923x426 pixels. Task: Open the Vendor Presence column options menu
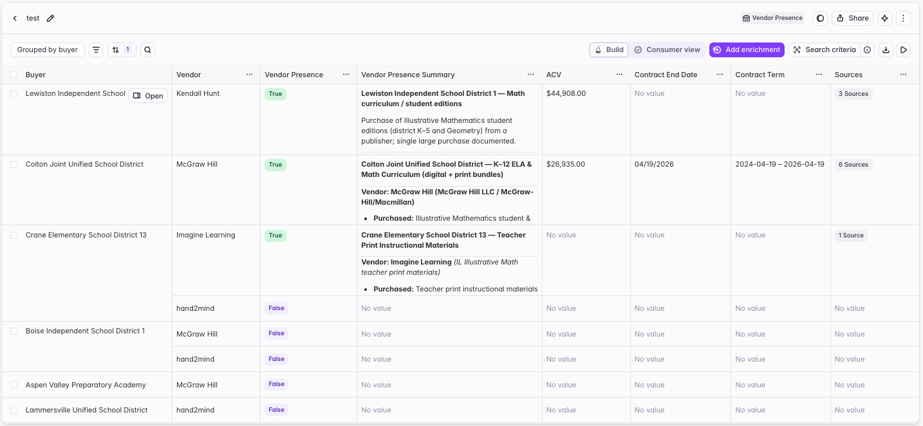346,75
